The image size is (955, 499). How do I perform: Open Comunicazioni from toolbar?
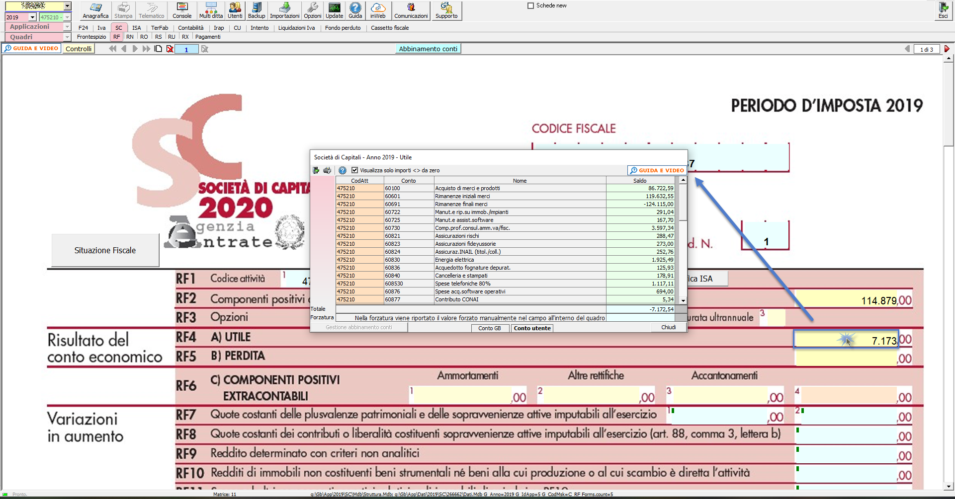point(411,10)
